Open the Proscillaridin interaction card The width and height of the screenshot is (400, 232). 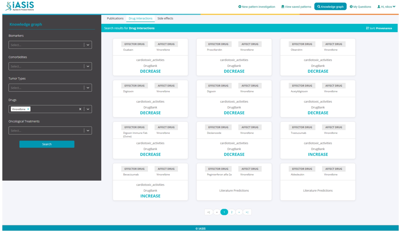pos(234,57)
